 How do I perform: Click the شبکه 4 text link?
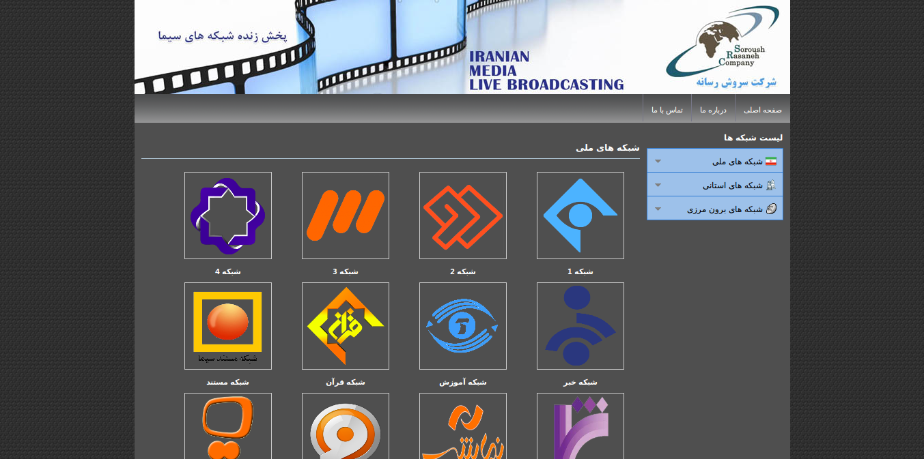(228, 271)
